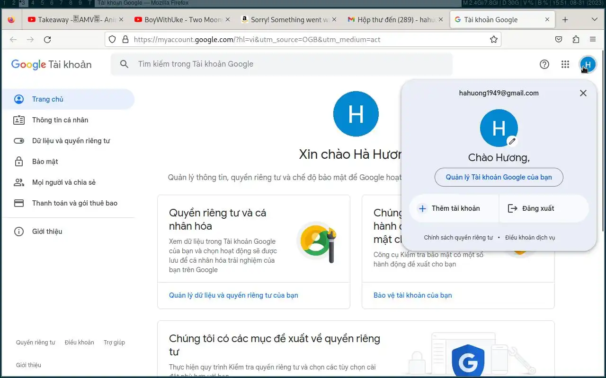
Task: Click footer Trợ giúp link
Action: click(115, 343)
